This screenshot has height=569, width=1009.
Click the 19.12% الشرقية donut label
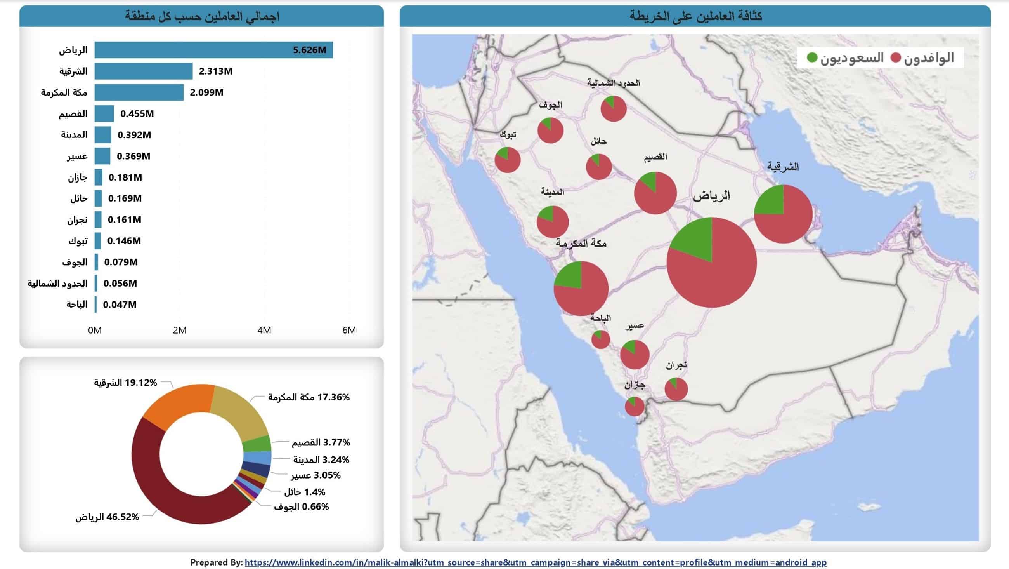point(125,382)
